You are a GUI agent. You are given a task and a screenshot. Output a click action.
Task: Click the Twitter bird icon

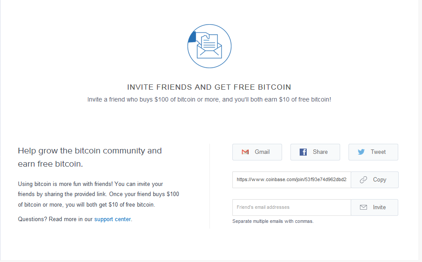361,152
